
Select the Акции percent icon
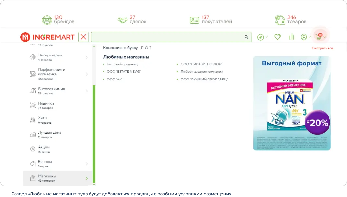click(33, 149)
